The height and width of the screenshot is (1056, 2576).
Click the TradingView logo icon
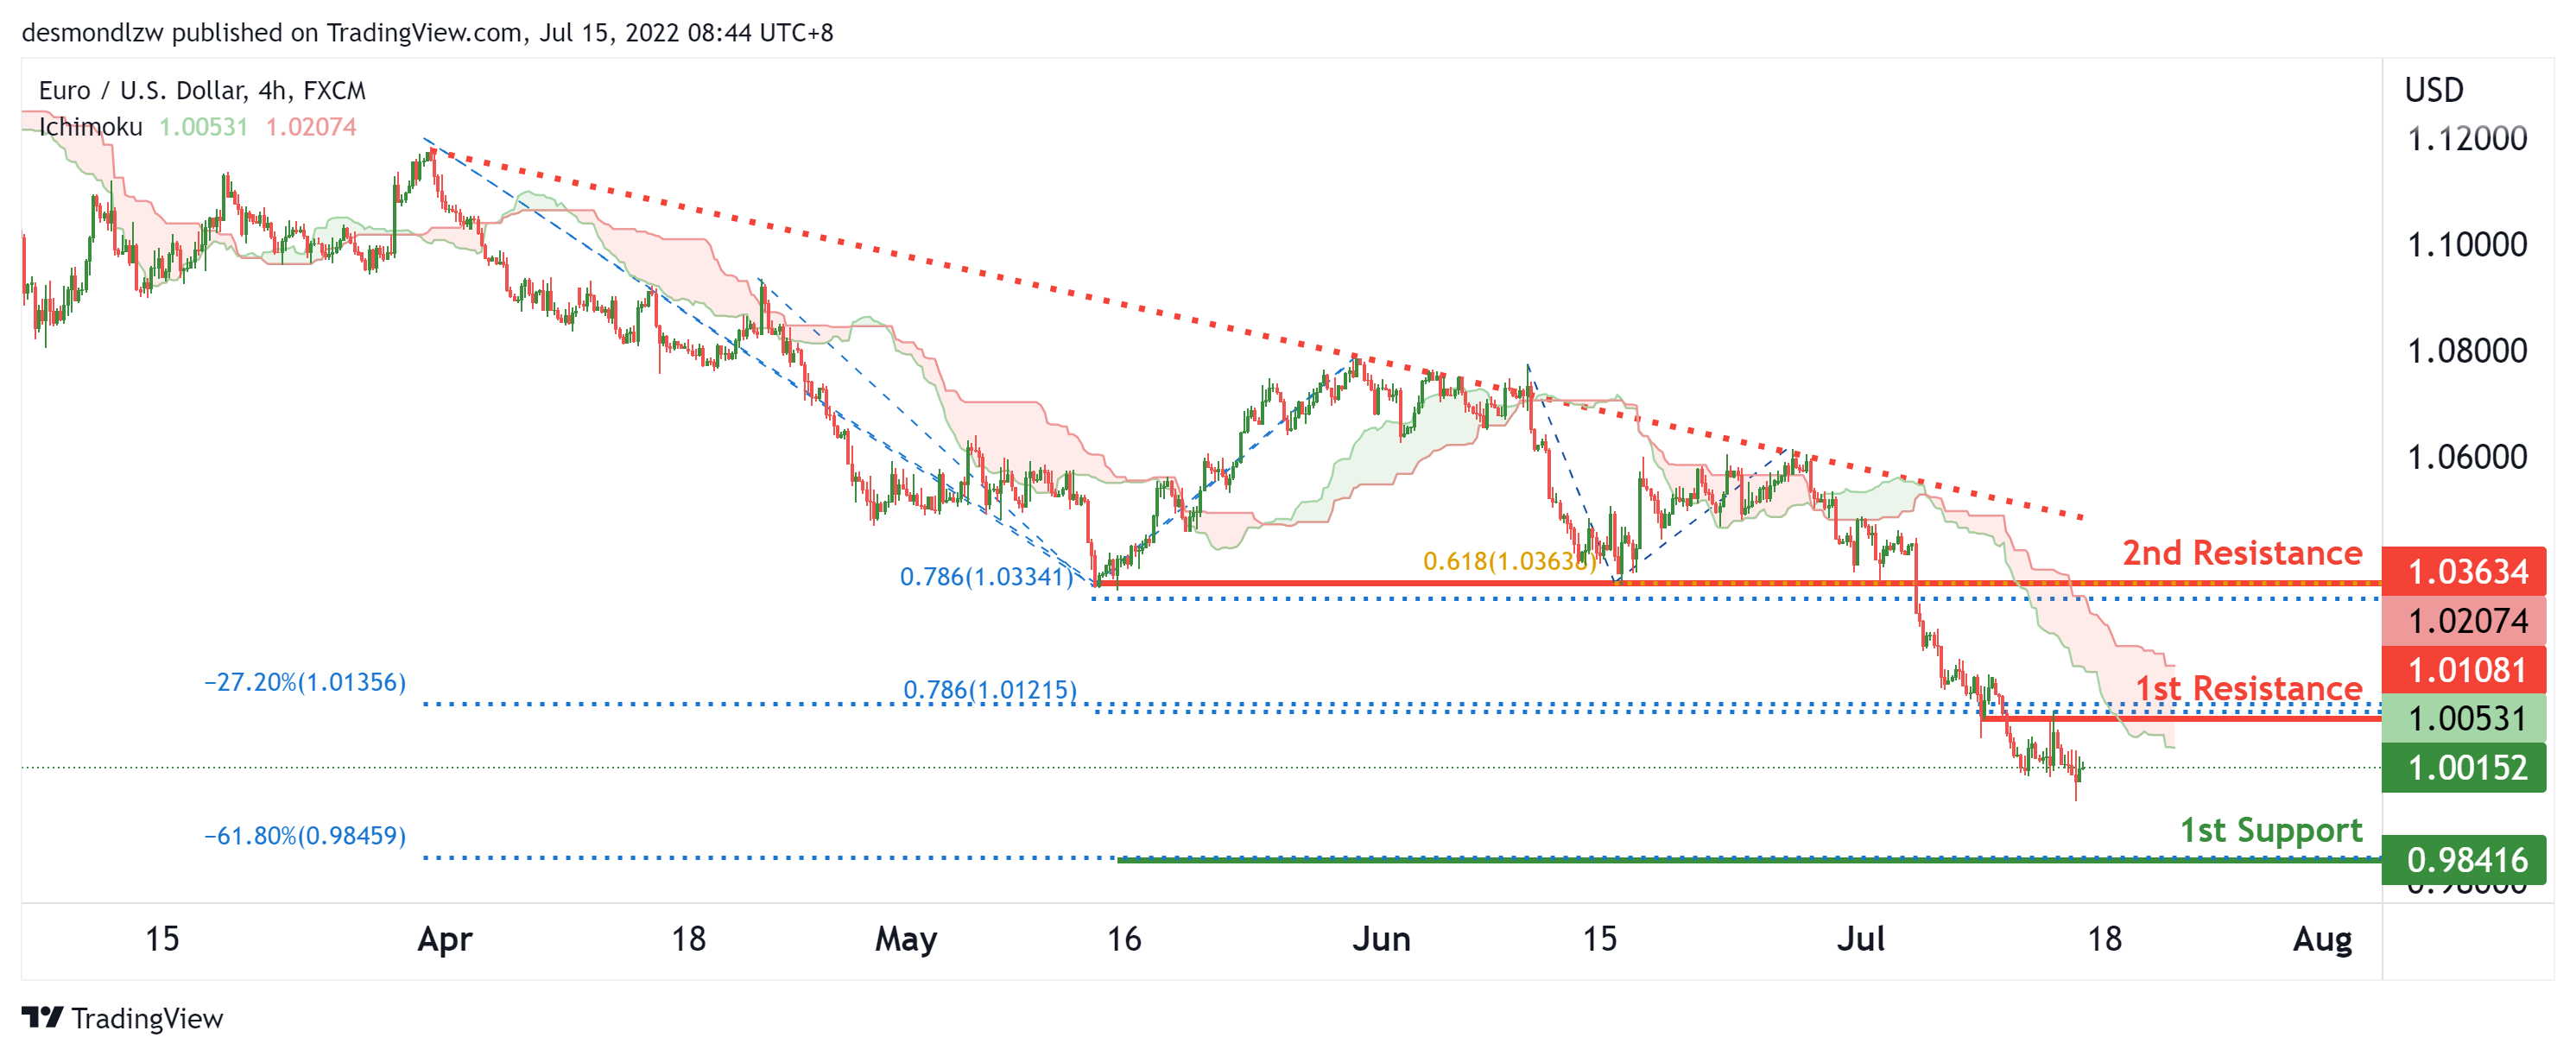(x=42, y=1017)
